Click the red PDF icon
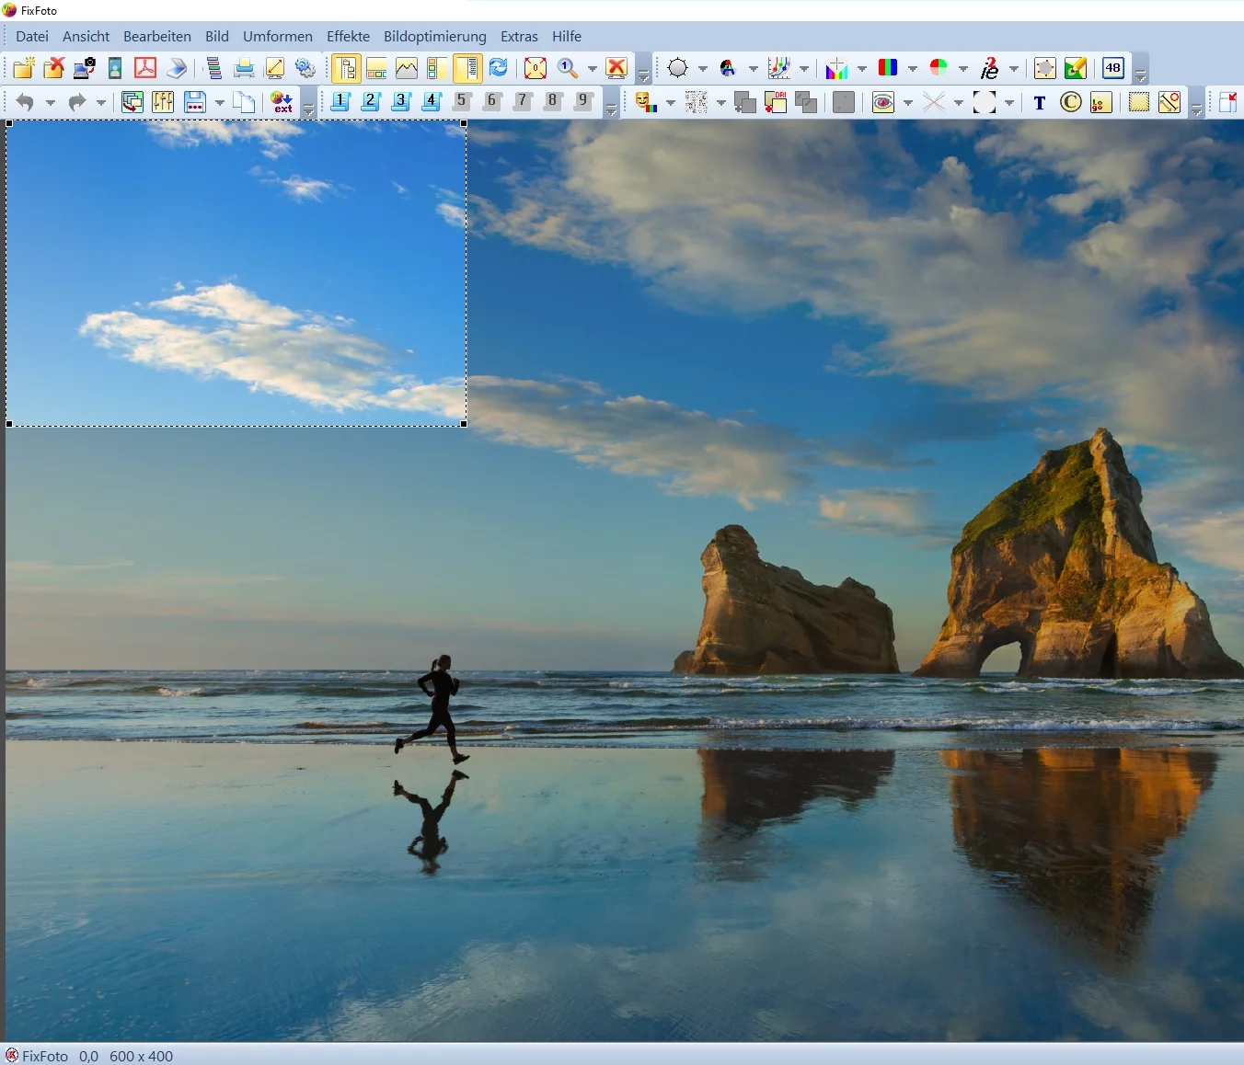Viewport: 1244px width, 1065px height. [x=145, y=68]
